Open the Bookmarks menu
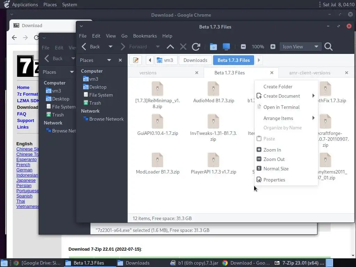 [145, 36]
